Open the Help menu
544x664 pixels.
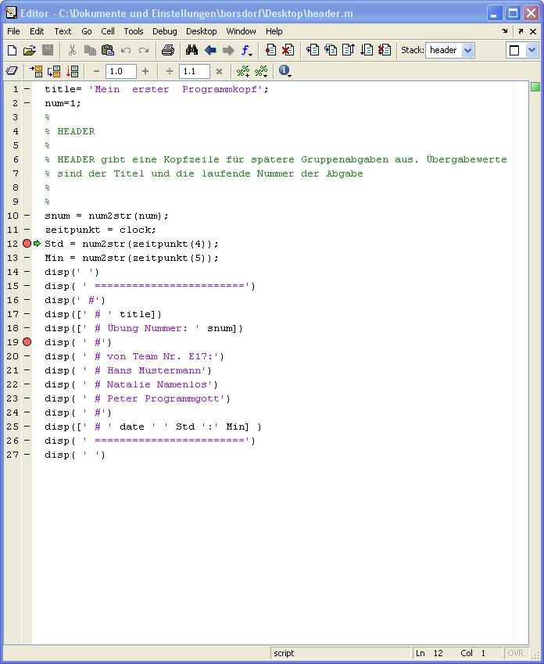pos(274,31)
